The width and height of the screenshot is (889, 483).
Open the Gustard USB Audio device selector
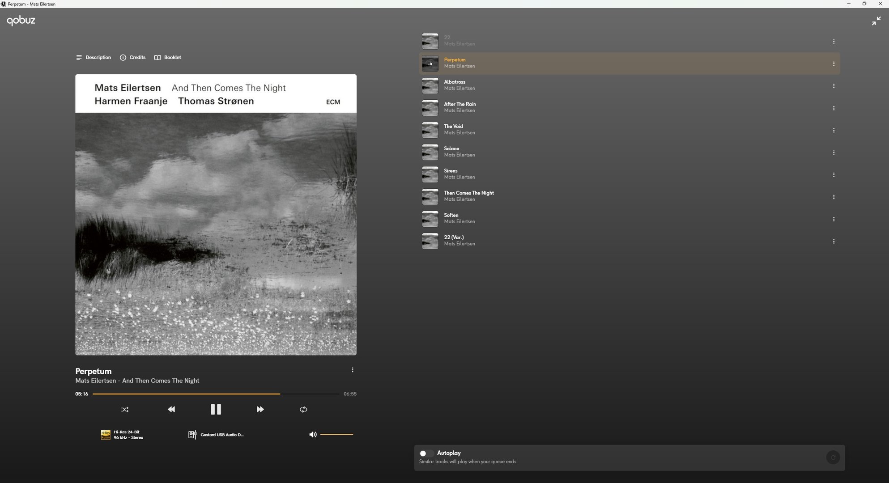click(x=217, y=435)
